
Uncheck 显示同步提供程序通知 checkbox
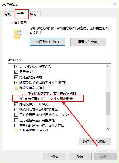coord(16,67)
